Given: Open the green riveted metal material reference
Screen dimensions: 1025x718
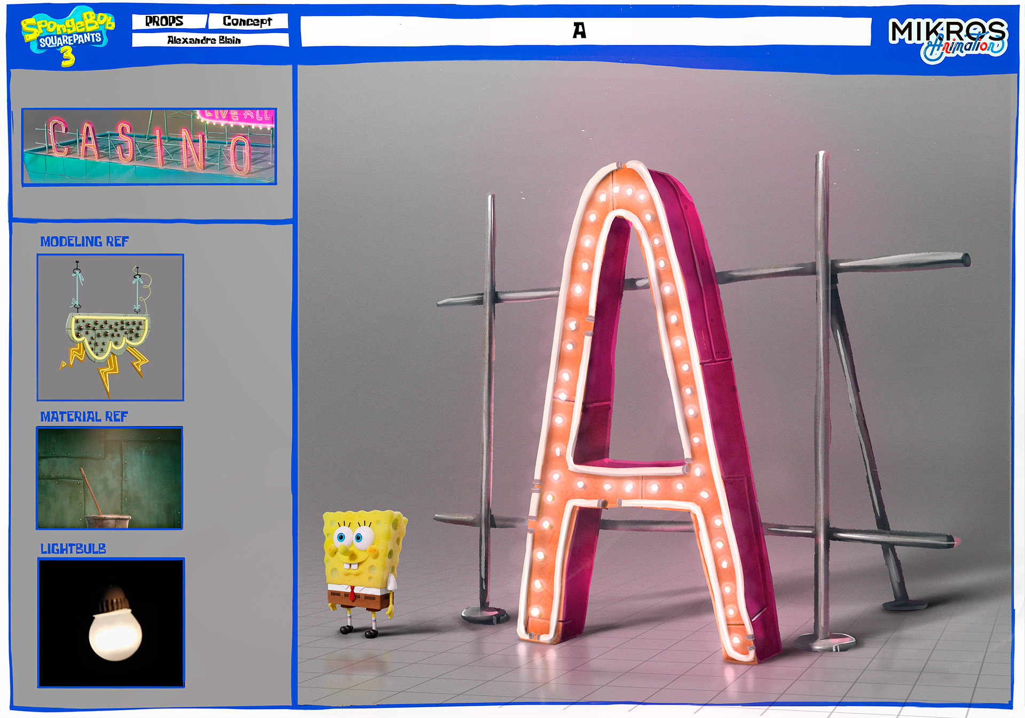Looking at the screenshot, I should (x=110, y=478).
